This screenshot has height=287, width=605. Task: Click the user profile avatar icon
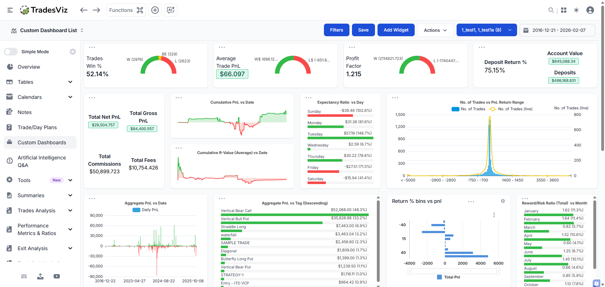[590, 10]
